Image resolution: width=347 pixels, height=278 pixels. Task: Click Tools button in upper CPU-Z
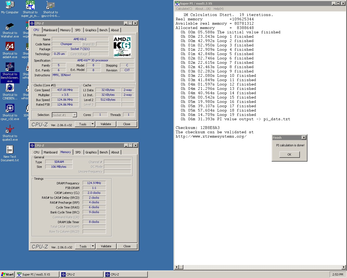click(x=83, y=124)
